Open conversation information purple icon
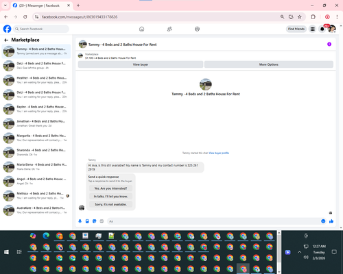This screenshot has width=343, height=274. coord(329,44)
